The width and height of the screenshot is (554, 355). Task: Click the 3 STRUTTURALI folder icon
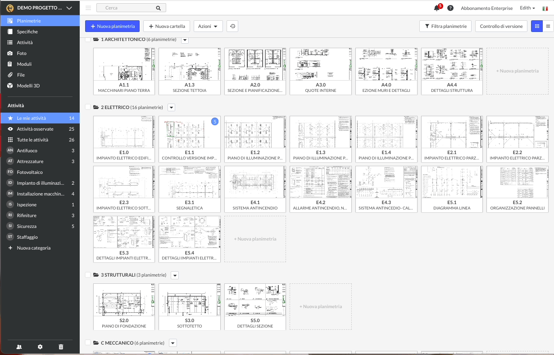96,275
